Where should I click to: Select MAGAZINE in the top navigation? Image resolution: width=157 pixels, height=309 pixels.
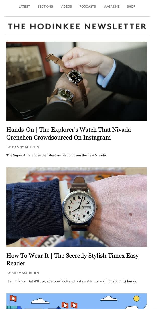tap(111, 7)
